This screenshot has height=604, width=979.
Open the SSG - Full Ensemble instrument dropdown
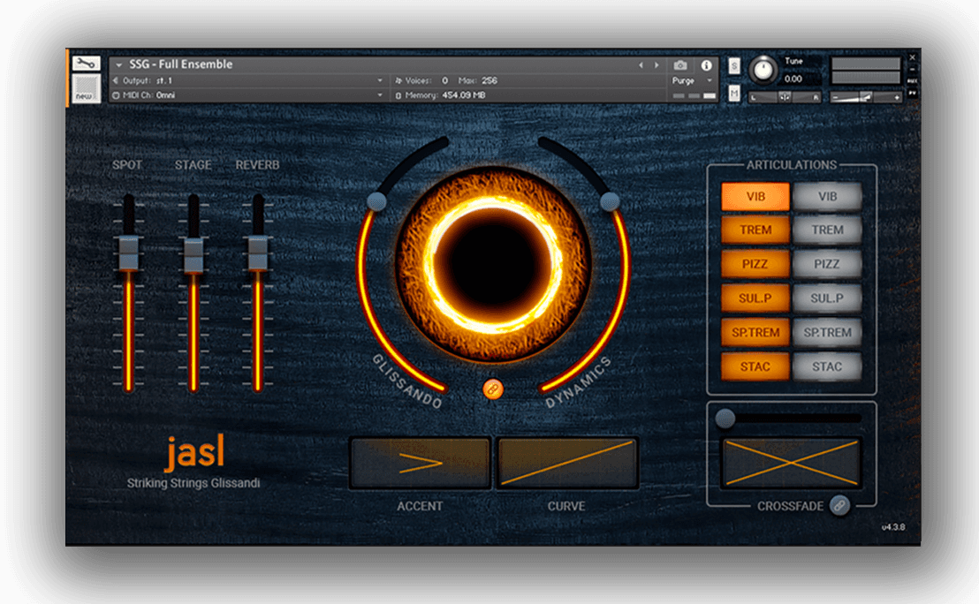119,64
